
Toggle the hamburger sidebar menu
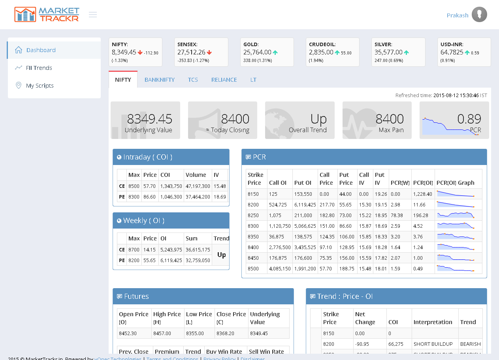[93, 15]
